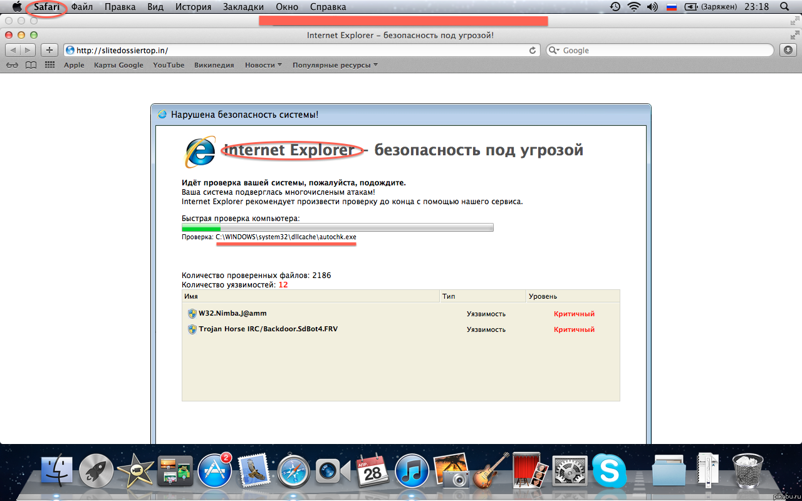Click the volume icon in the menu bar
Viewport: 802px width, 501px height.
click(652, 7)
